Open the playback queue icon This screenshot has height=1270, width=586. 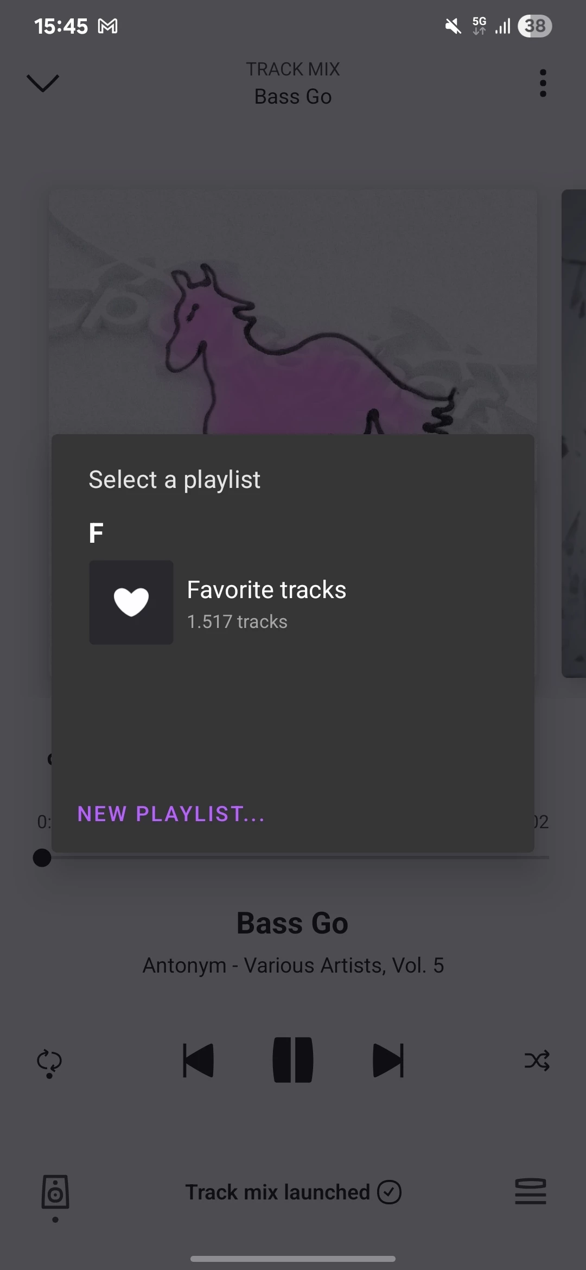click(531, 1191)
